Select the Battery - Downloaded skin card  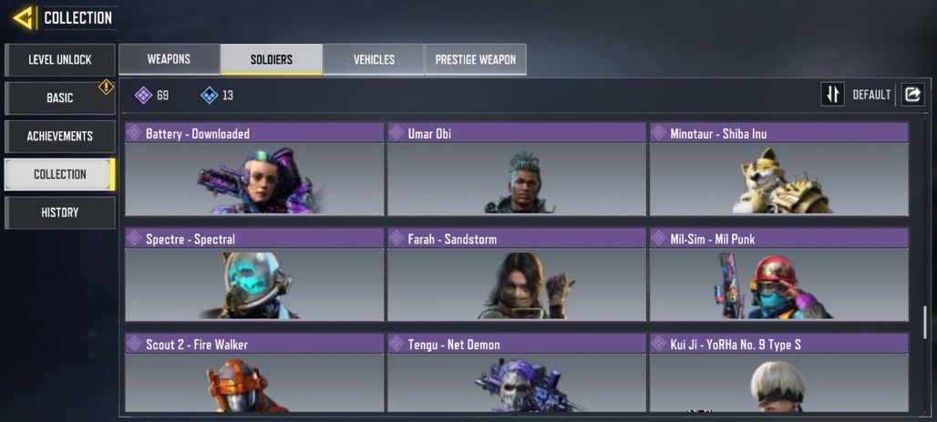click(x=254, y=170)
